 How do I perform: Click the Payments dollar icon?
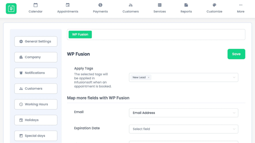100,5
